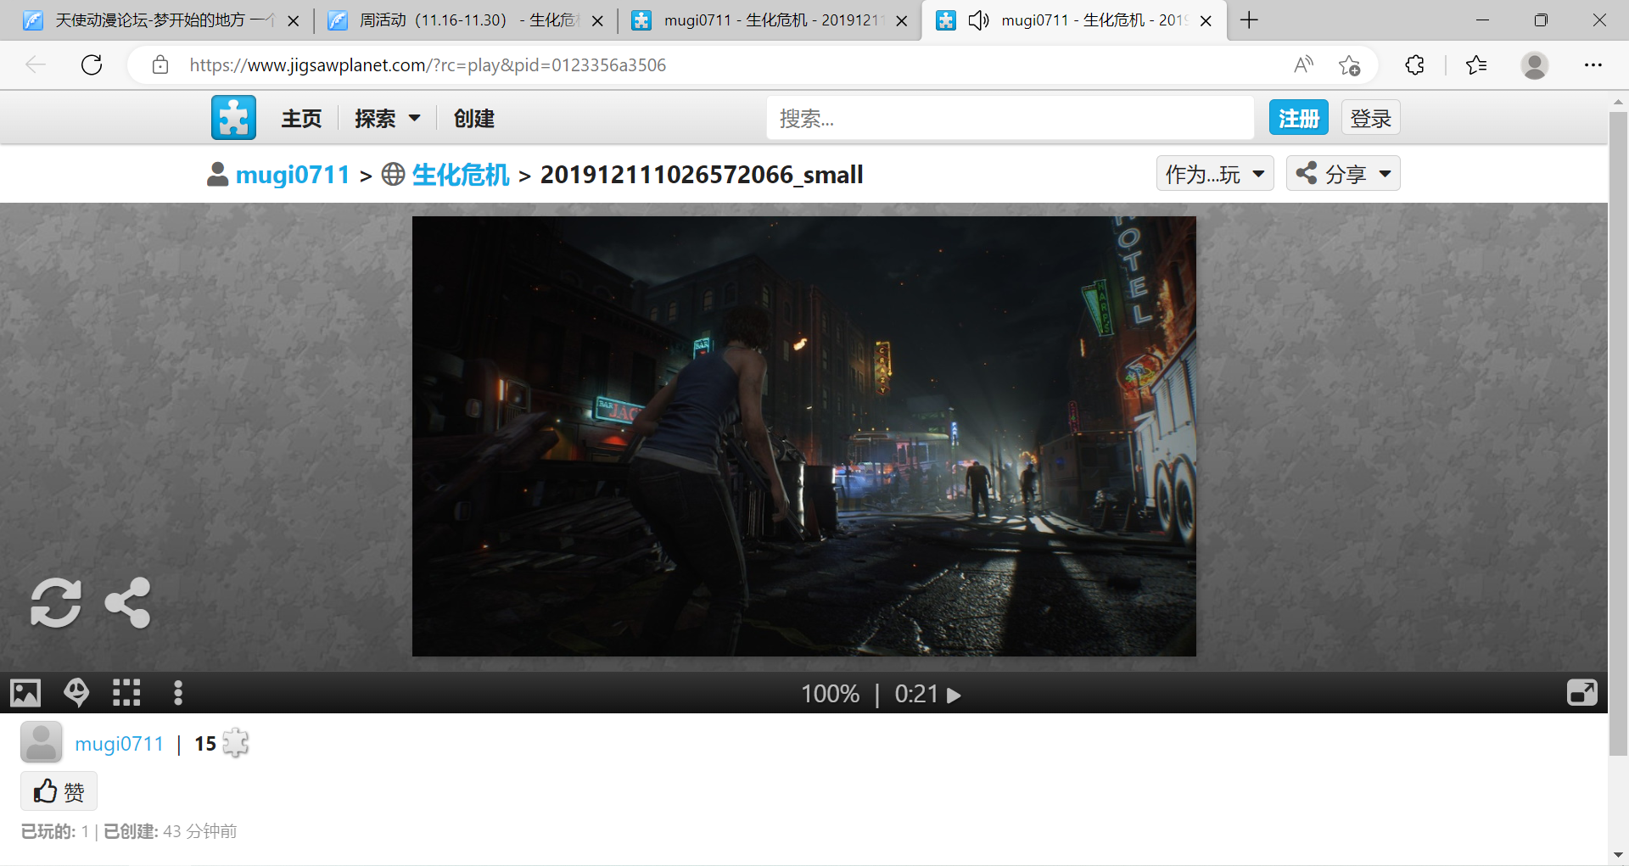Open 创建 in navigation bar
The image size is (1629, 866).
[x=473, y=118]
